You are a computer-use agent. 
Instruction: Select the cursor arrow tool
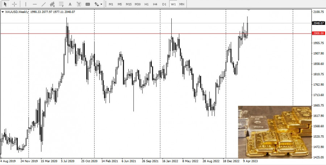tap(5, 4)
